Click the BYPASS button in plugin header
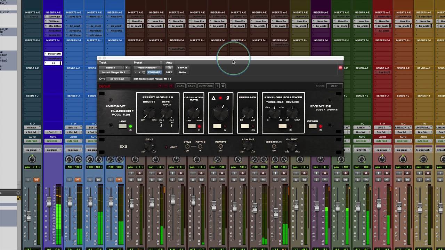This screenshot has height=250, width=445. 183,68
